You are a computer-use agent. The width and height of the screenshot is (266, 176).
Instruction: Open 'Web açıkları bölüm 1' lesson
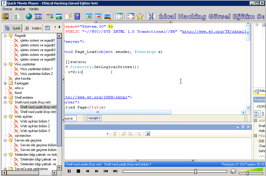click(x=35, y=121)
